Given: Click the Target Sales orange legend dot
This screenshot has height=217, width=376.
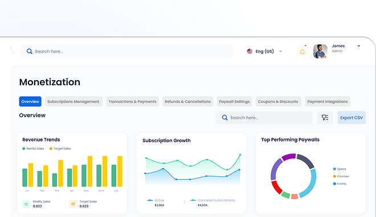Looking at the screenshot, I should (x=51, y=149).
